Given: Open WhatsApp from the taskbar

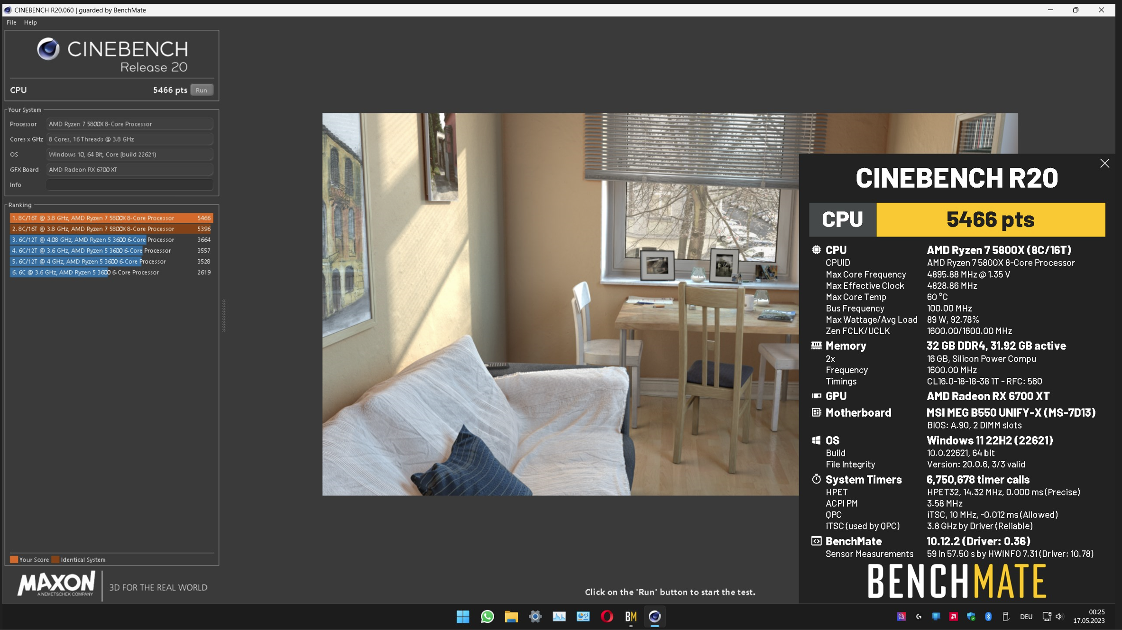Looking at the screenshot, I should tap(487, 616).
